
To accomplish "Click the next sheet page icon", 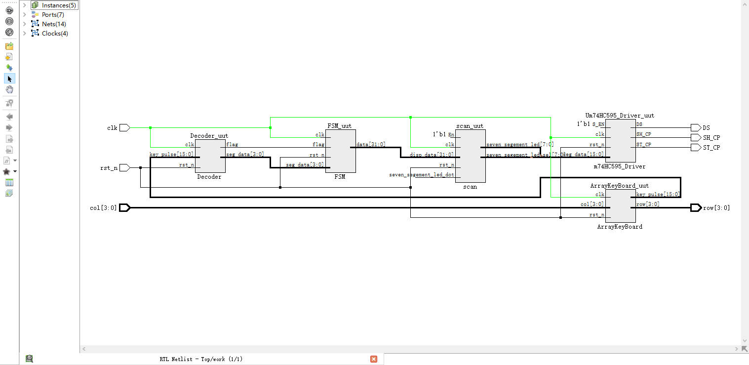I will coord(9,139).
